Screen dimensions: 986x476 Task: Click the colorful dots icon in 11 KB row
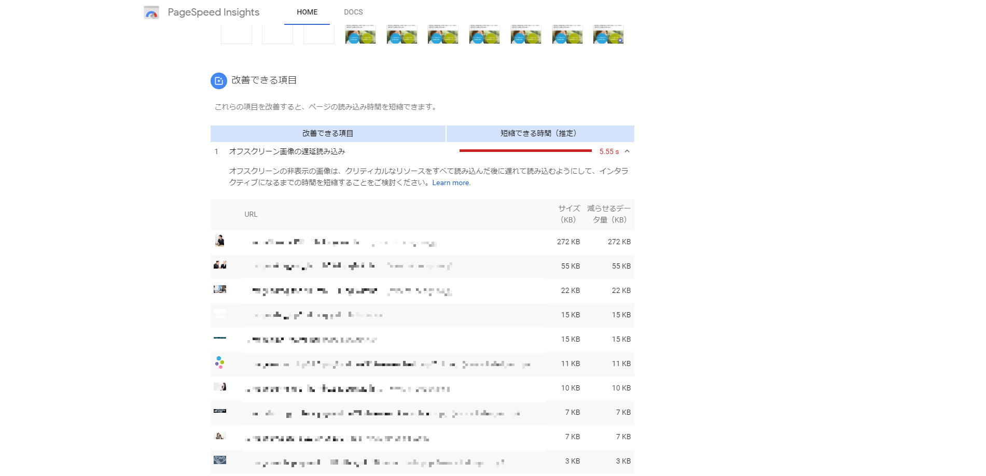(220, 362)
